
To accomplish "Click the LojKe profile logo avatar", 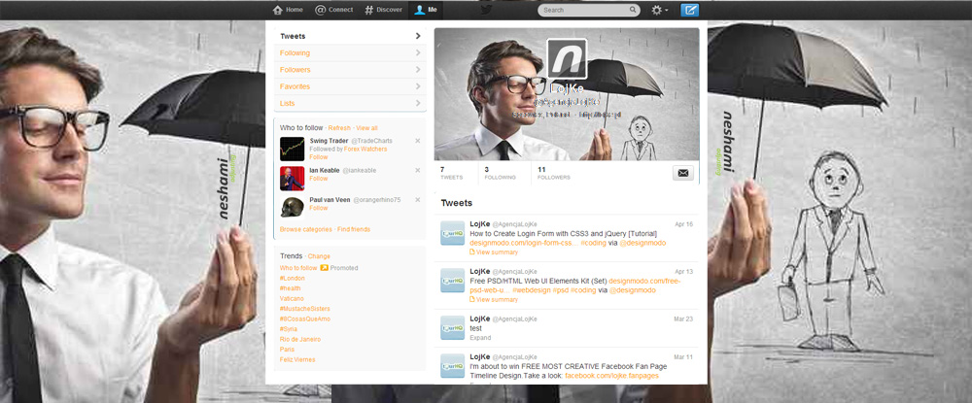I will (x=567, y=58).
